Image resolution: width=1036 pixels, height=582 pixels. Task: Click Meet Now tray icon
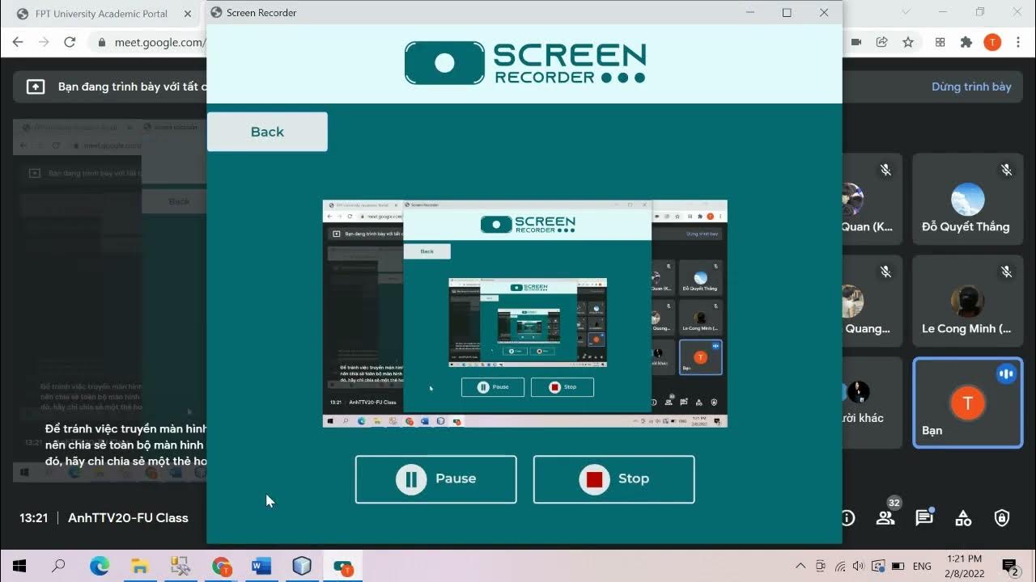[x=821, y=566]
